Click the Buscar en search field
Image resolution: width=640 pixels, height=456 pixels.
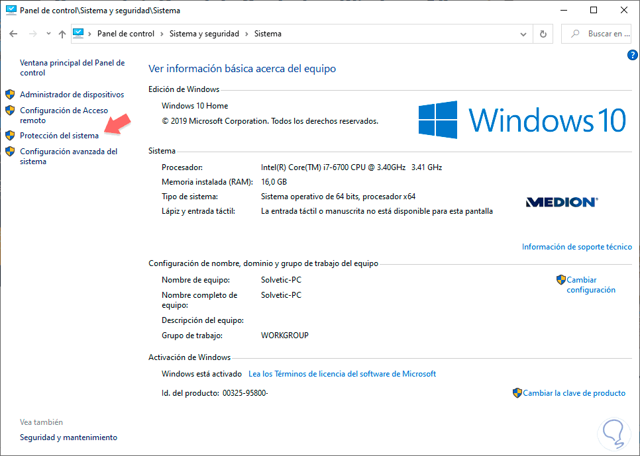596,34
